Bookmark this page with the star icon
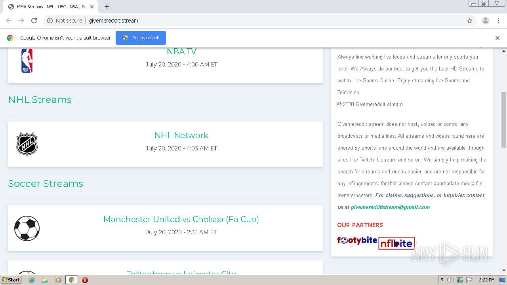This screenshot has width=507, height=285. pos(470,21)
